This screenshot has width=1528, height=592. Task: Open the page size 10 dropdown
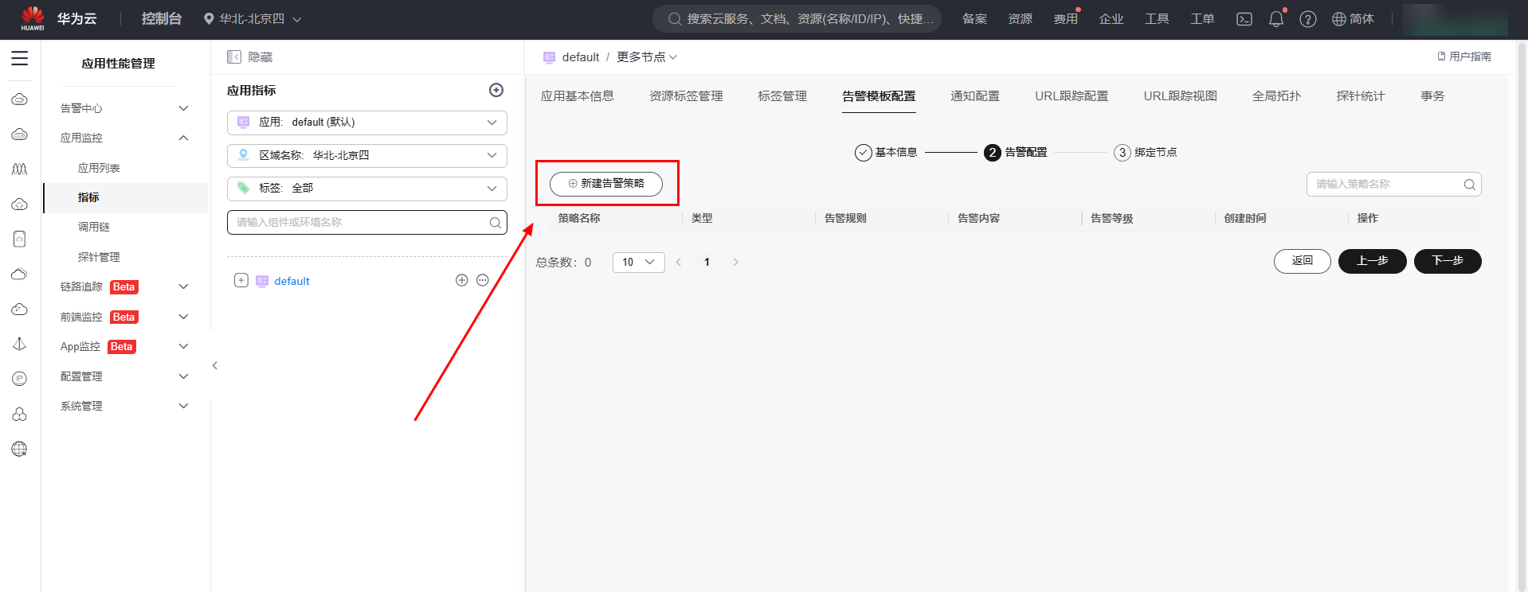638,262
